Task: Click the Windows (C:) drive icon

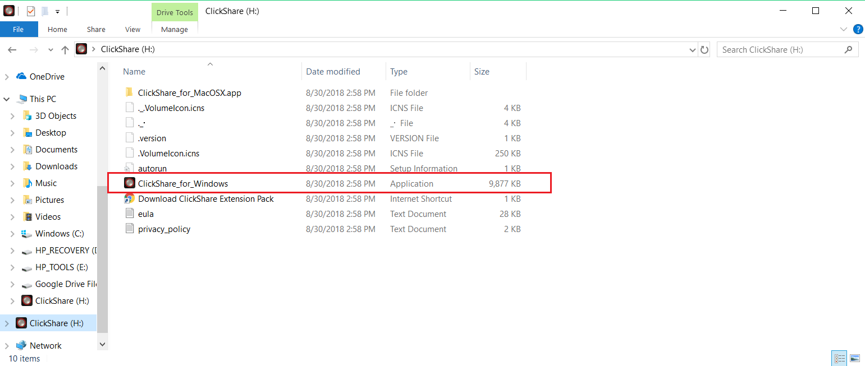Action: [x=27, y=233]
